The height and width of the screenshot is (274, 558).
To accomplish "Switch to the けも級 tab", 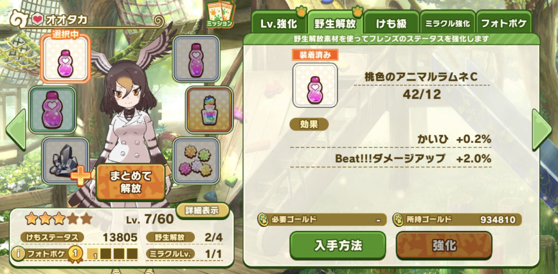I will pyautogui.click(x=391, y=23).
